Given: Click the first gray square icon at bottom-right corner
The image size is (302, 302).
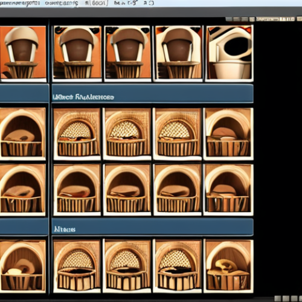Looking at the screenshot, I should click(278, 298).
